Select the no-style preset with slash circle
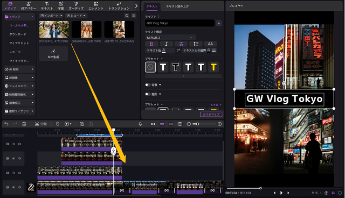 [150, 67]
